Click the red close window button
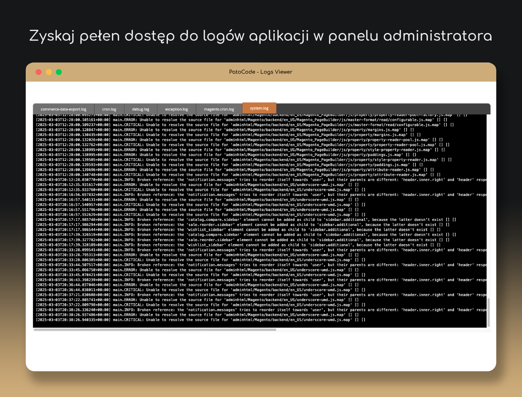 coord(39,72)
